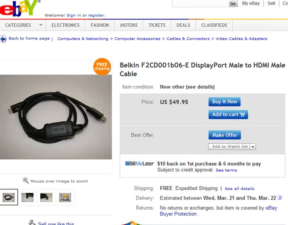The image size is (288, 225).
Task: Open the Watch list dropdown arrow
Action: point(253,147)
